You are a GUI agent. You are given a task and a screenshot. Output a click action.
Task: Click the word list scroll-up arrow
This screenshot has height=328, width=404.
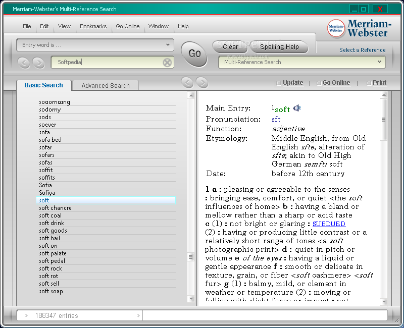point(191,95)
